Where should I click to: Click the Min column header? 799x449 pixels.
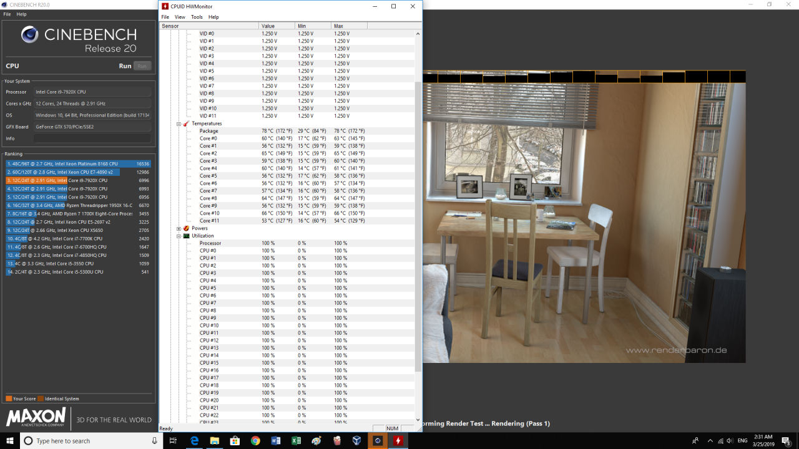coord(313,26)
